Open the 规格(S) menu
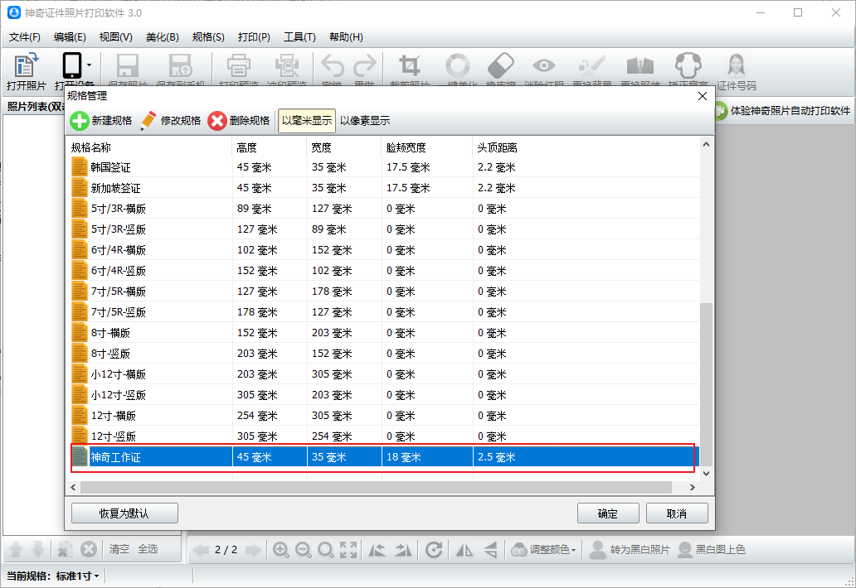 [208, 37]
